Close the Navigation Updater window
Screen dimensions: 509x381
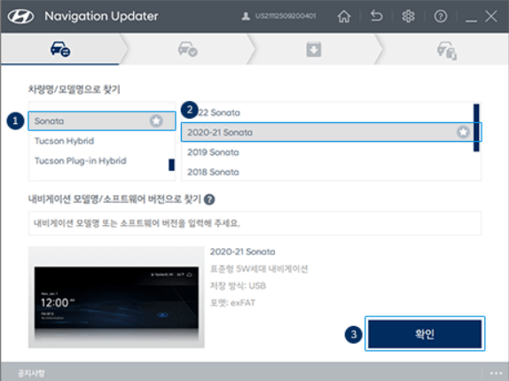[x=491, y=16]
